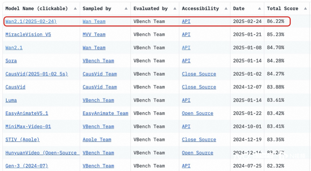Open EasyAnimate Team sampler link
The image size is (311, 171).
pyautogui.click(x=105, y=113)
